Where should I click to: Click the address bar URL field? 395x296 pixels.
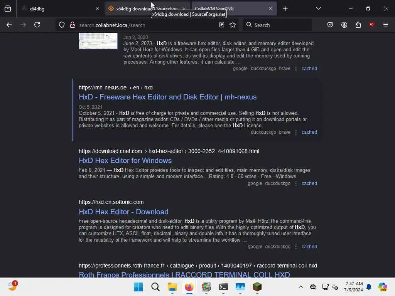coord(146,25)
